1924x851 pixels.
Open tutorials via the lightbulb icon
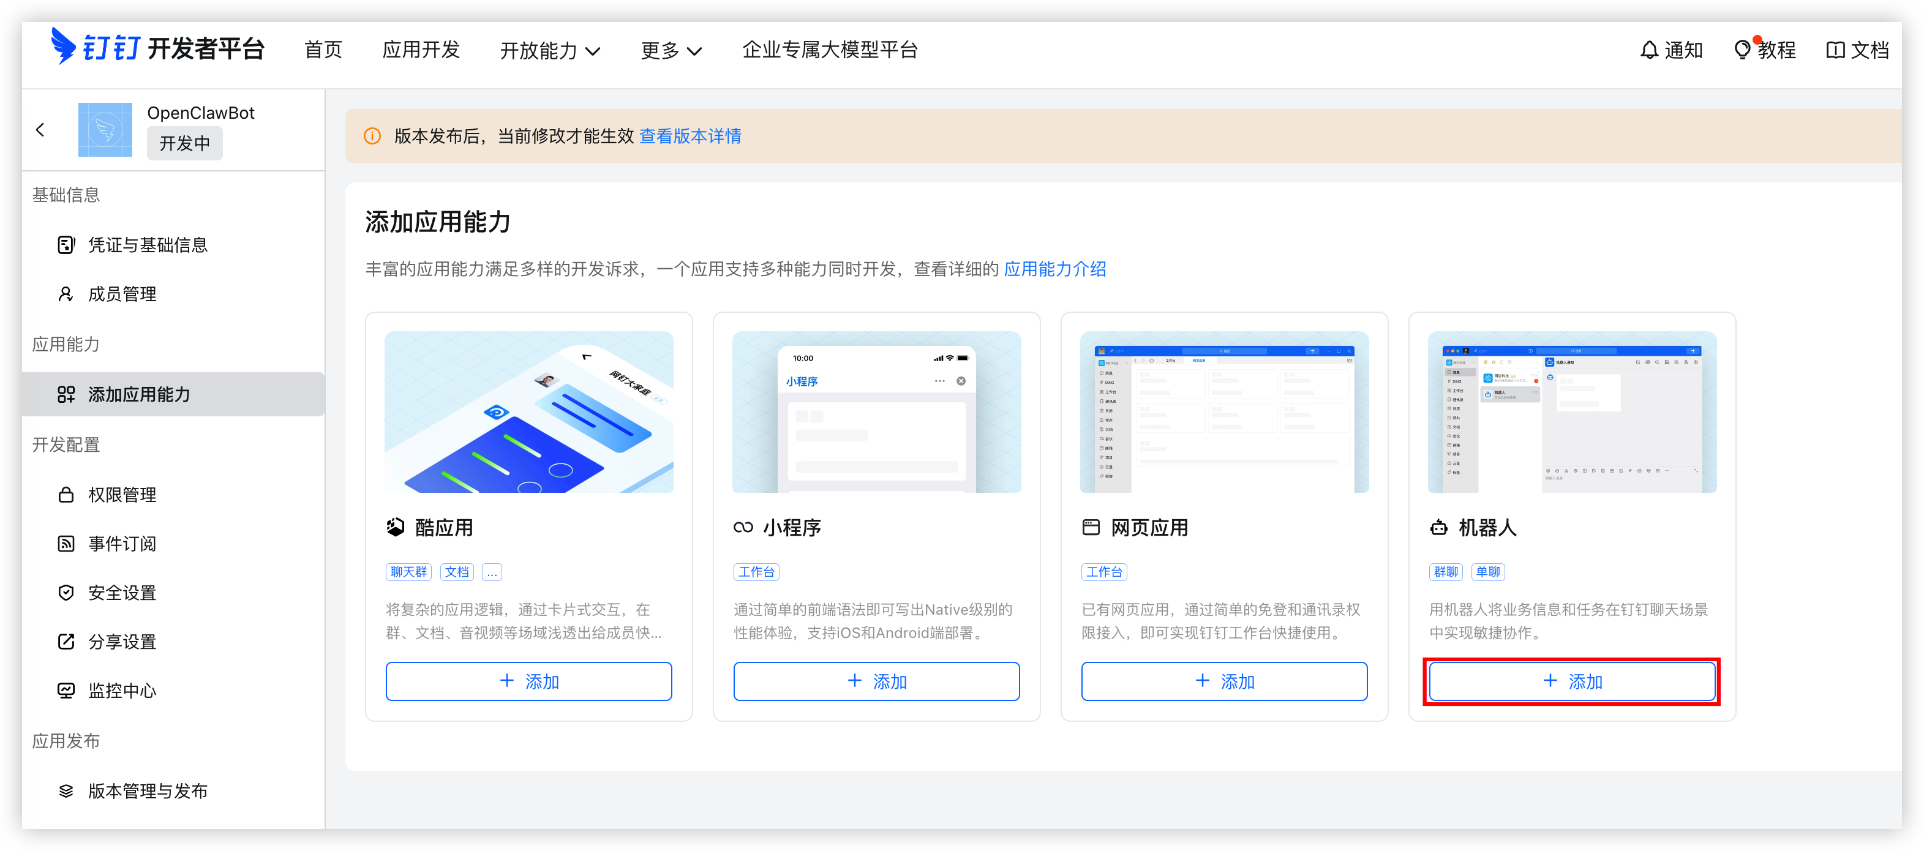(1742, 50)
